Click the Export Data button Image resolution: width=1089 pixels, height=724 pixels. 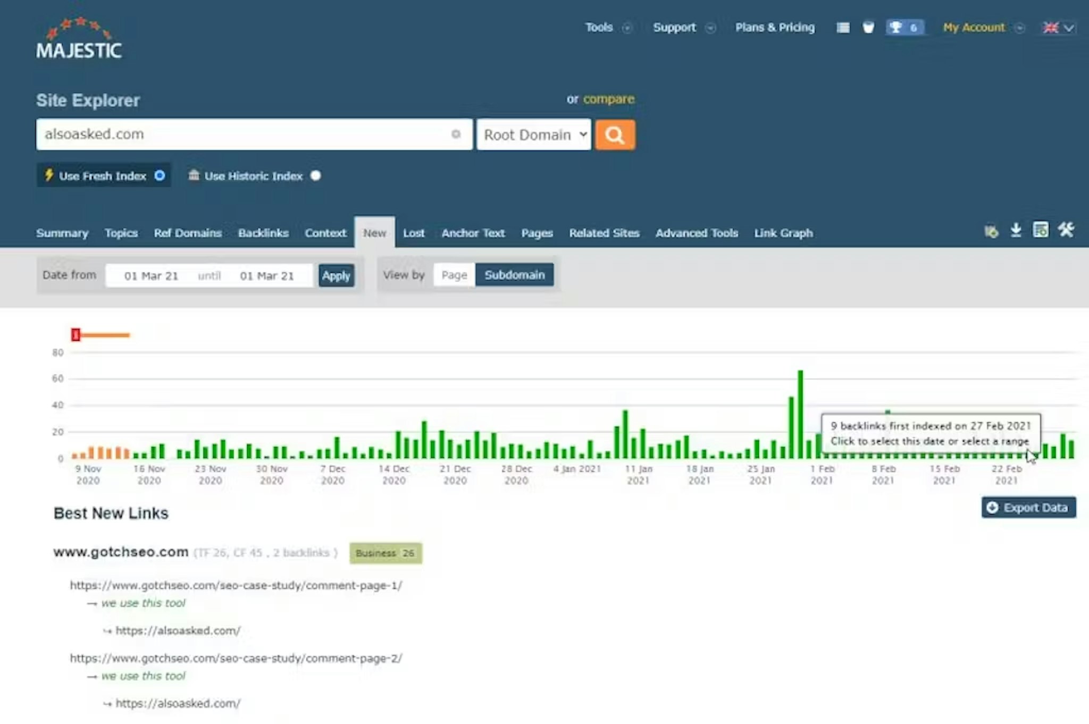(1028, 508)
